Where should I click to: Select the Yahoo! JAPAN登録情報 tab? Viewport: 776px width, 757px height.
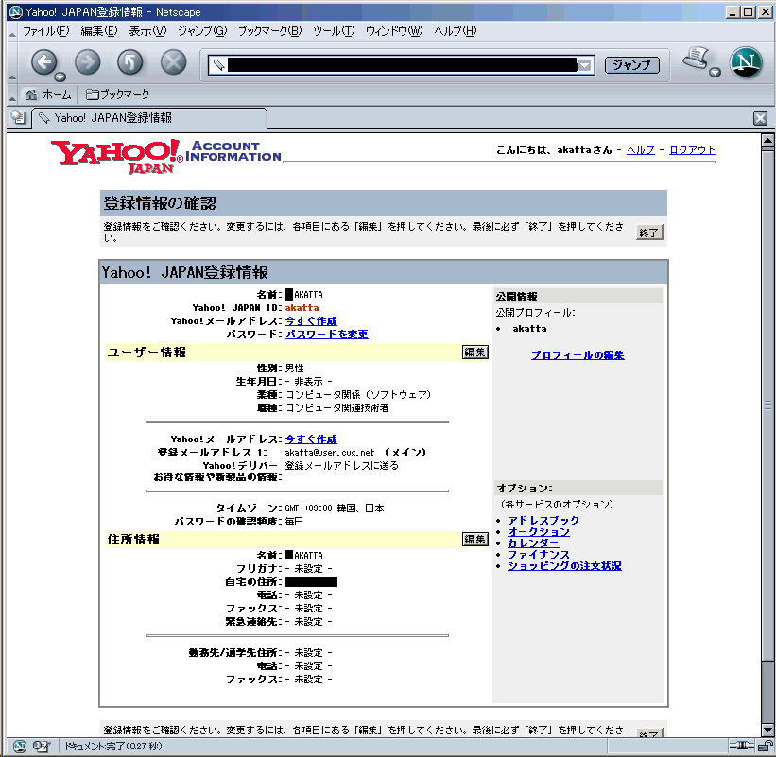click(149, 118)
